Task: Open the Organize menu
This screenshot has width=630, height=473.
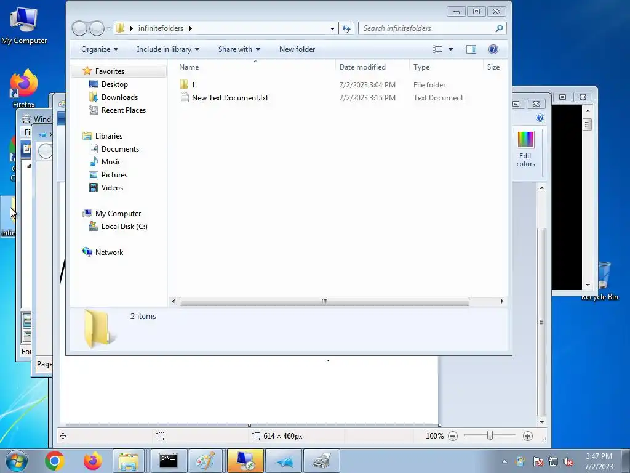Action: point(100,49)
